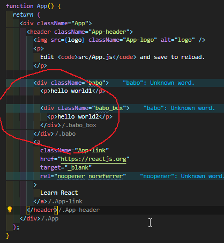Click the "and save to reload." text
This screenshot has width=224, height=243.
pyautogui.click(x=172, y=57)
